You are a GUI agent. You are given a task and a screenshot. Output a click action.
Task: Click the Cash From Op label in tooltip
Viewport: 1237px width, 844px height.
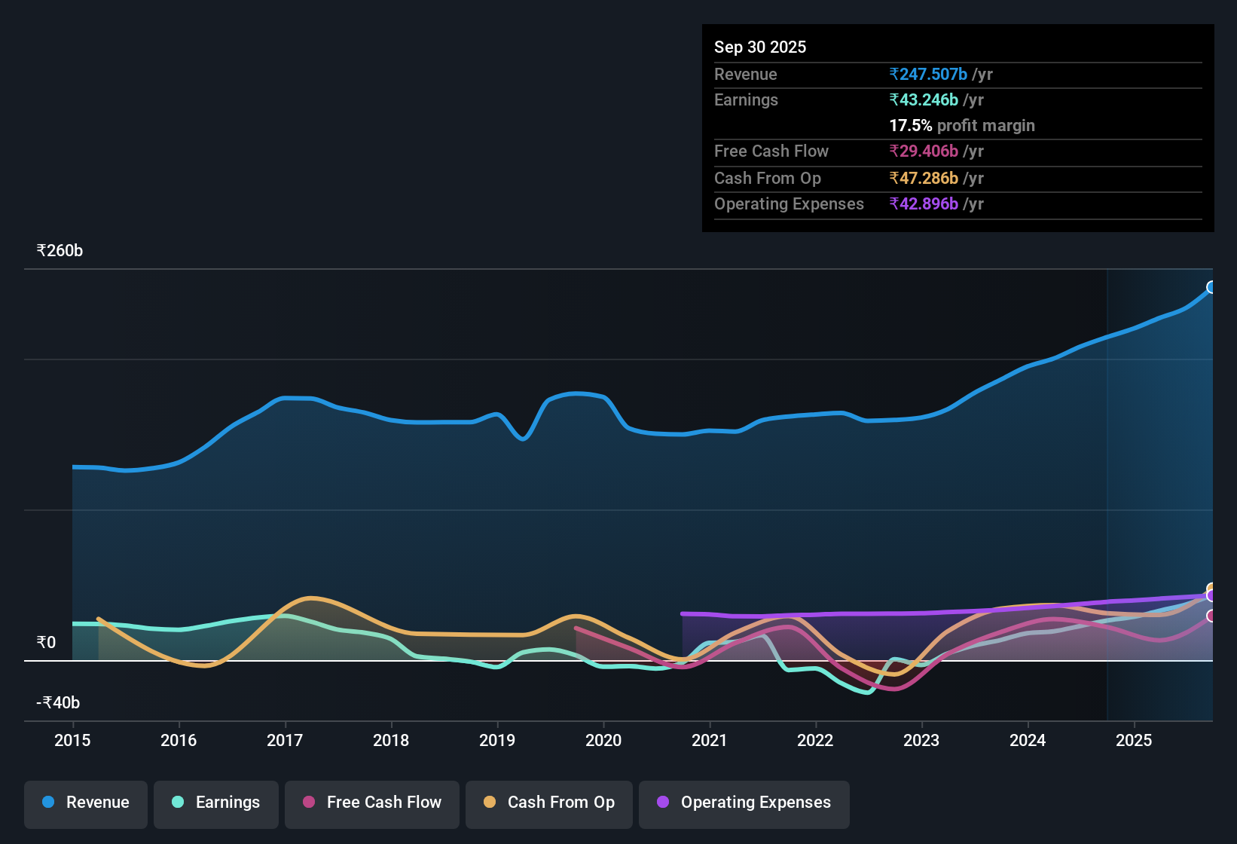click(x=768, y=178)
